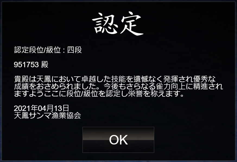Click the large 認定 calligraphy title
The image size is (237, 162).
click(118, 23)
